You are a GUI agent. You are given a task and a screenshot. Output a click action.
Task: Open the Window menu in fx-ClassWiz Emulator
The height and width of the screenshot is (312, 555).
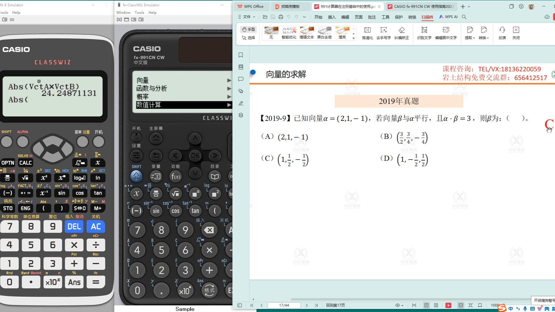[x=123, y=12]
